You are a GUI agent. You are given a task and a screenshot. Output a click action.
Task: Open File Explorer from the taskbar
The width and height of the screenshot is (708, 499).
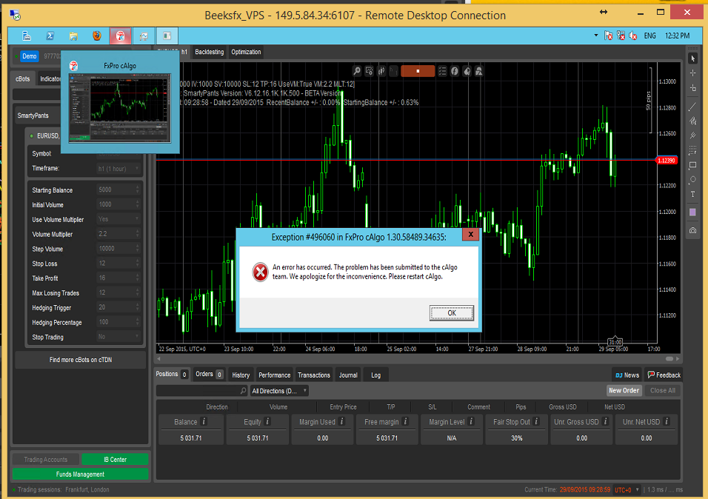point(73,36)
